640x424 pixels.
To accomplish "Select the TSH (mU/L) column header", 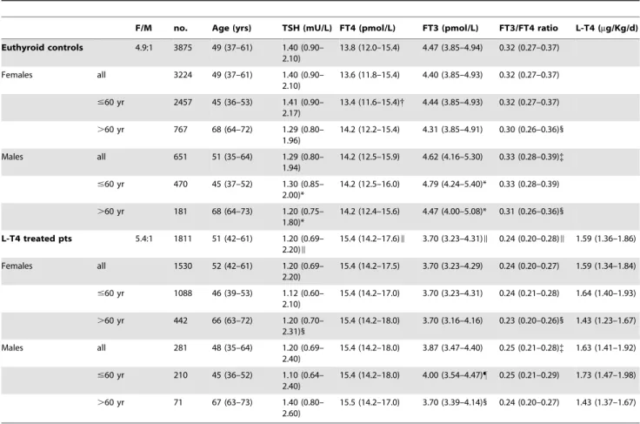I will [x=307, y=28].
